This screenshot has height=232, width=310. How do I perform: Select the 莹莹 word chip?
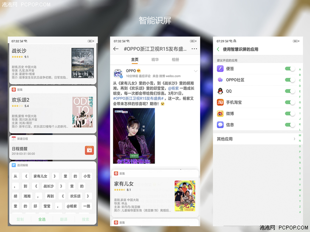[x=47, y=206]
